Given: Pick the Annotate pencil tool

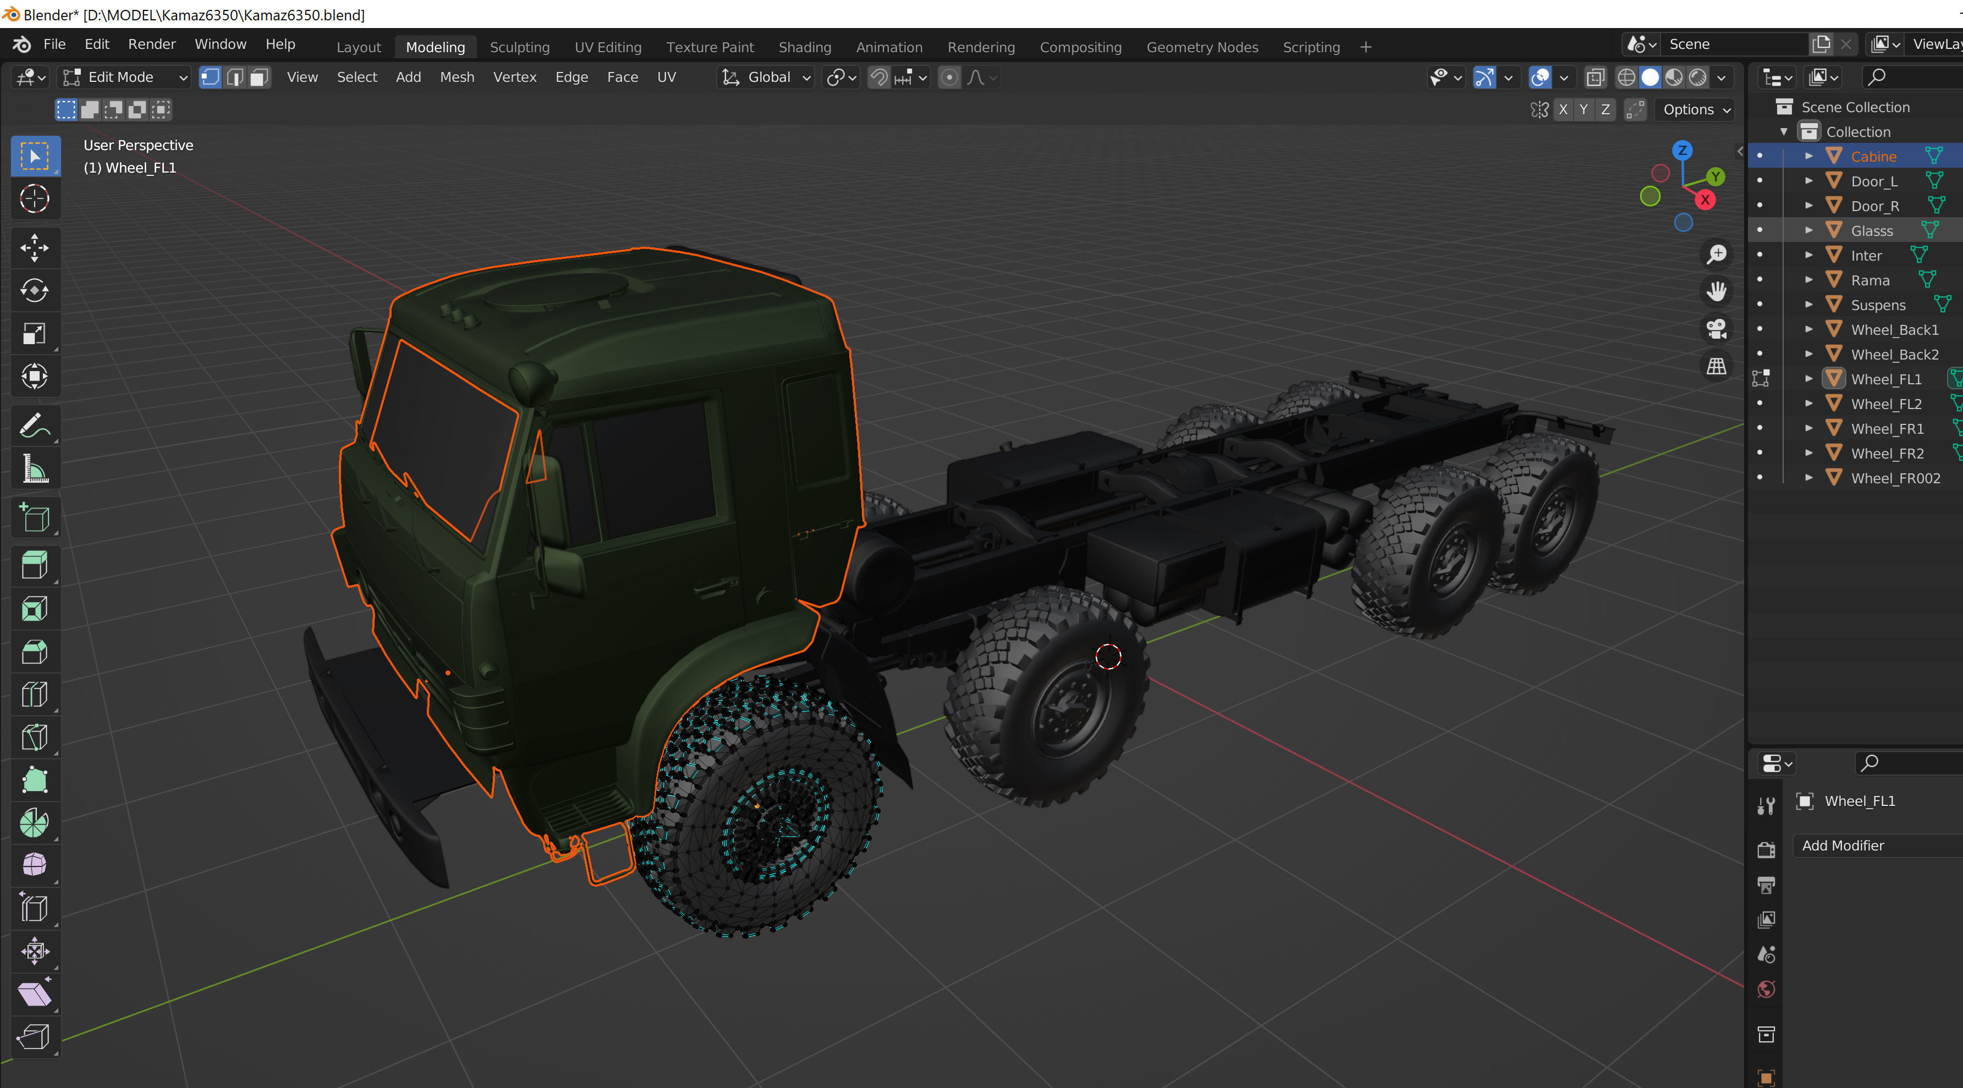Looking at the screenshot, I should tap(34, 426).
